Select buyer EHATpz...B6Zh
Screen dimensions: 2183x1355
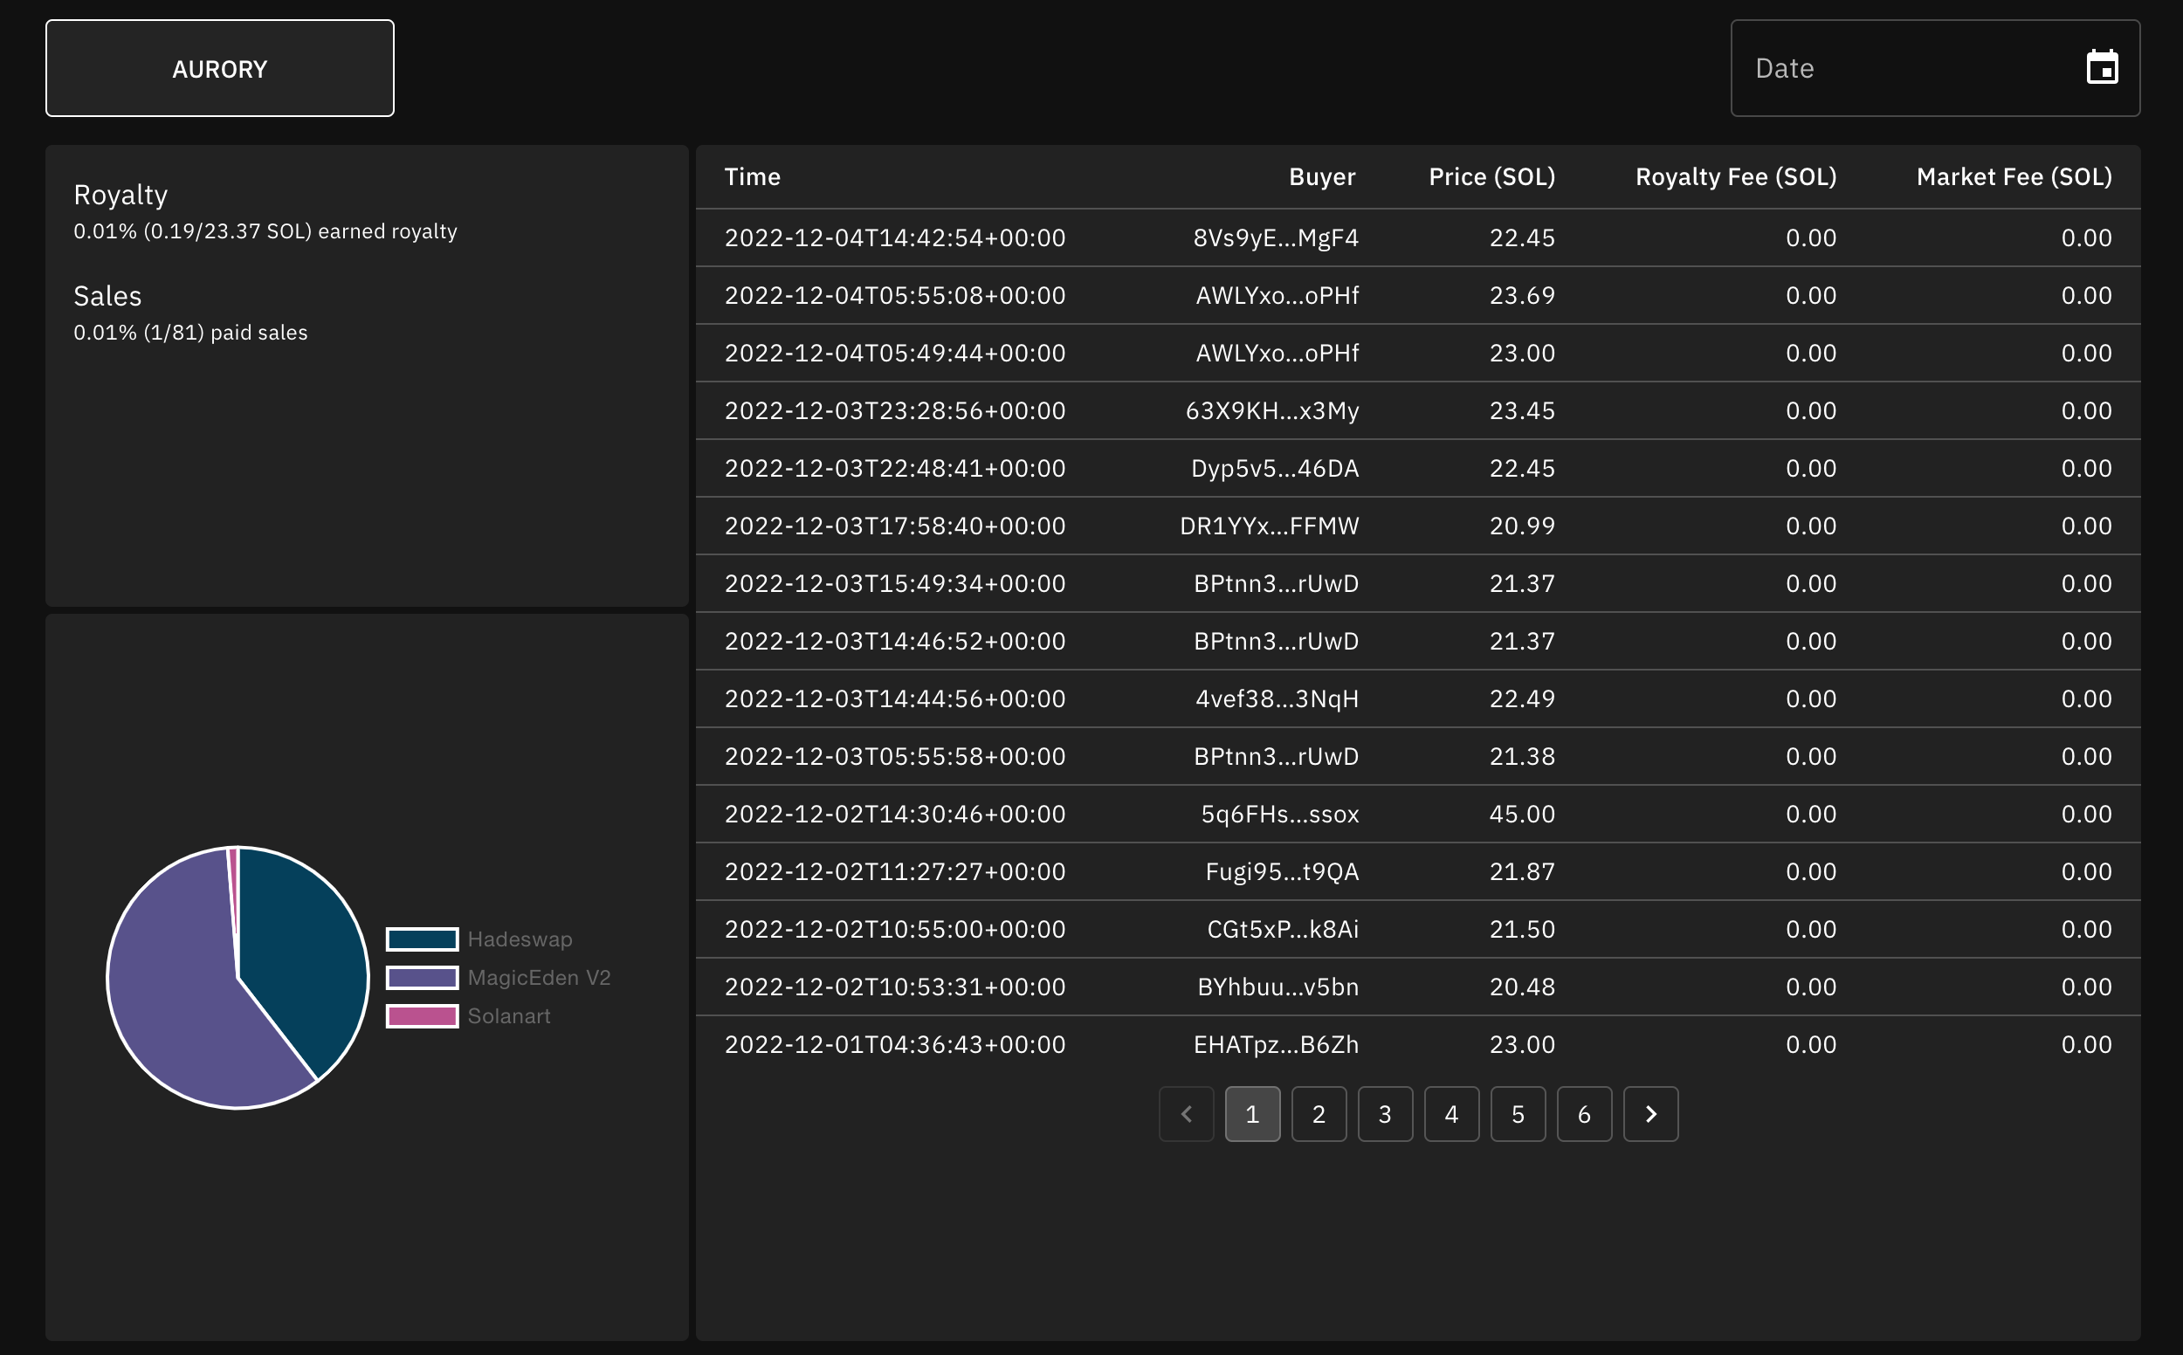1276,1044
